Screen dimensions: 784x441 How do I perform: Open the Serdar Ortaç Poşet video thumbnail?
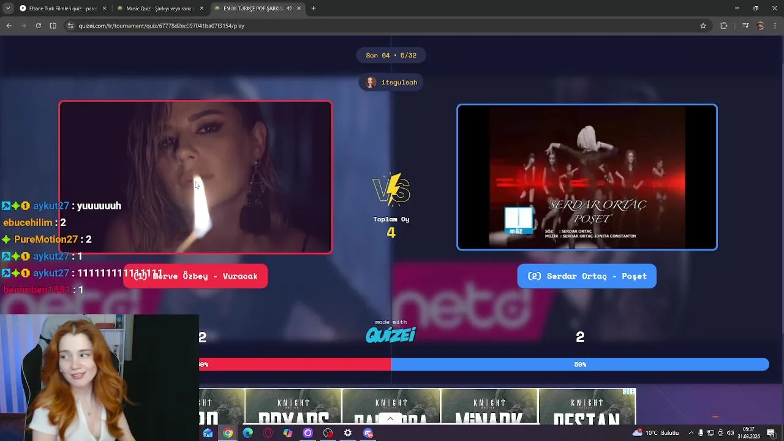(587, 177)
